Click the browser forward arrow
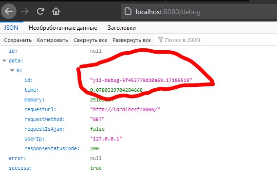The width and height of the screenshot is (277, 181). coord(25,12)
